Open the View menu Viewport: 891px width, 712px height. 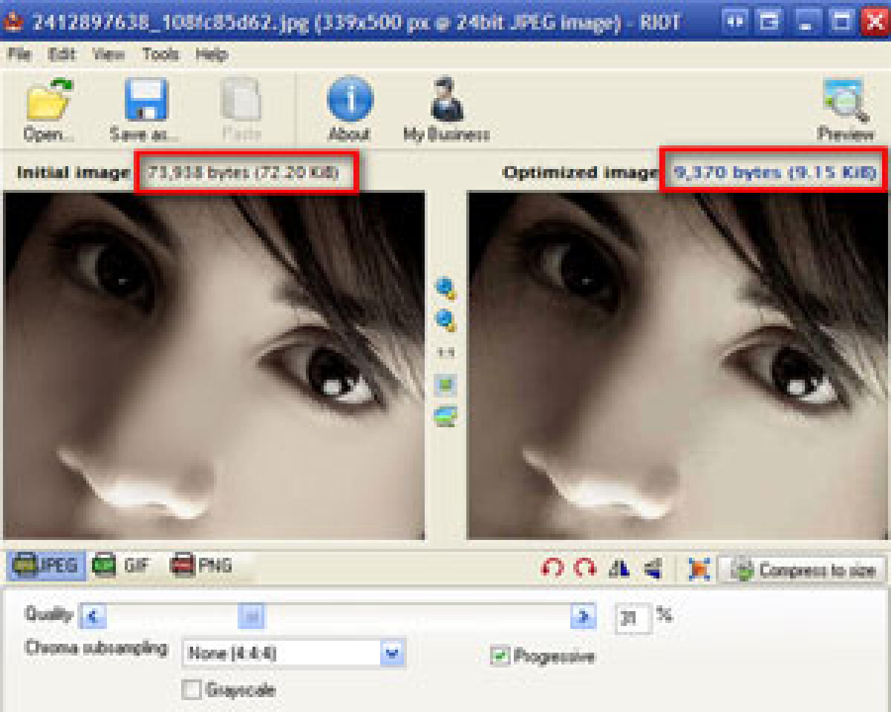click(108, 54)
